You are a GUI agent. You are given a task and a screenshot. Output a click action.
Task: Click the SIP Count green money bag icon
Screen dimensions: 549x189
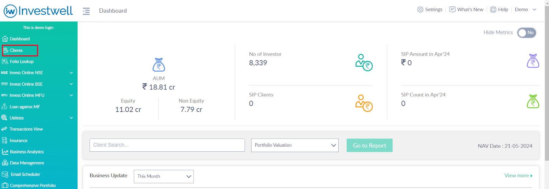coord(533,102)
